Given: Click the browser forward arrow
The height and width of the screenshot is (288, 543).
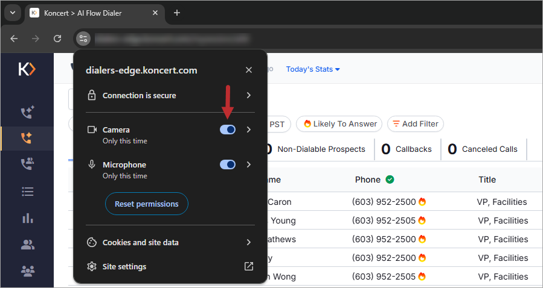Looking at the screenshot, I should (x=35, y=39).
